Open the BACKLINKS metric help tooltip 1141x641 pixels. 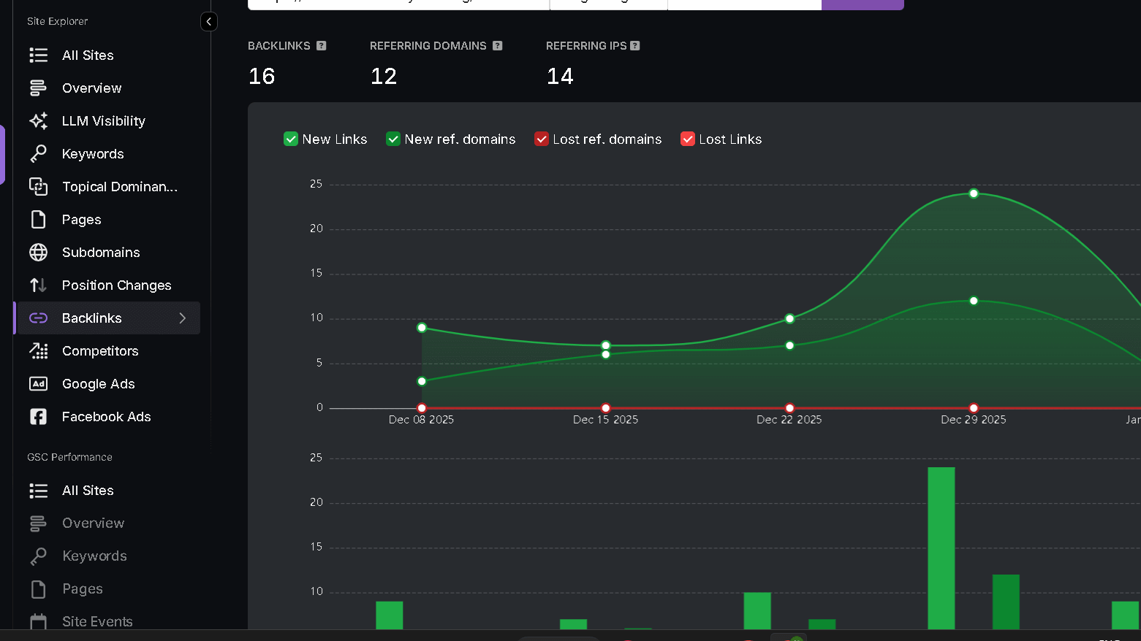coord(321,45)
